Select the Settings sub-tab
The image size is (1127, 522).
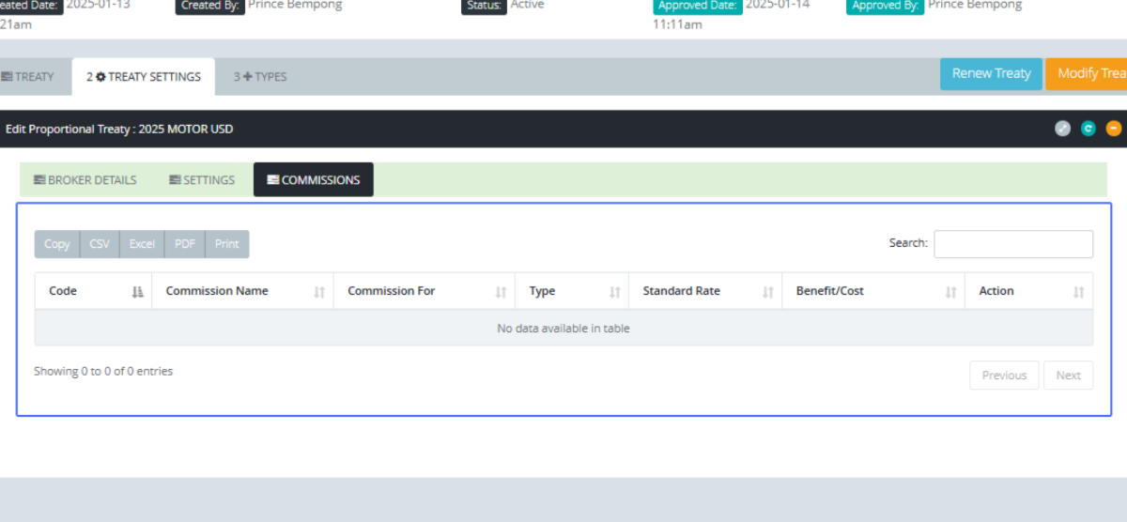(x=202, y=180)
